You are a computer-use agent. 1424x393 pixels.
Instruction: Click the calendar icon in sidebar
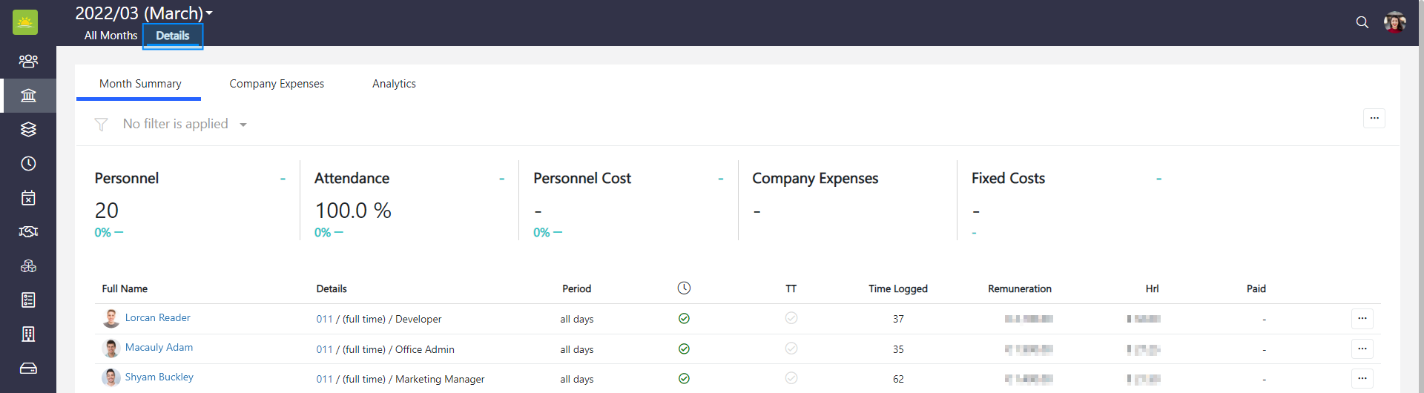coord(28,198)
